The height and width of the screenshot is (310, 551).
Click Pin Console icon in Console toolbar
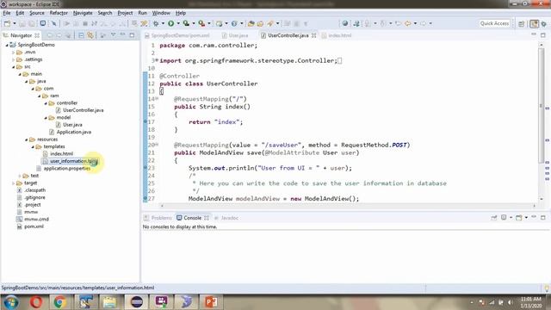click(494, 218)
